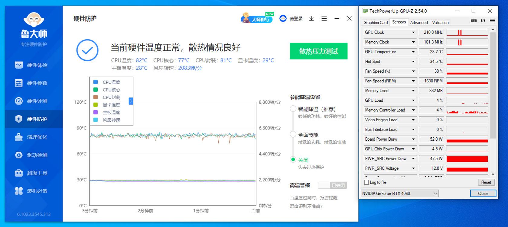Toggle CPU核心 legend color
The width and height of the screenshot is (508, 227).
96,90
